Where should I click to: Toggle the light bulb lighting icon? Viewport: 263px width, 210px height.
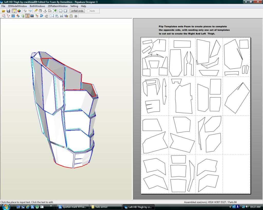pos(14,11)
